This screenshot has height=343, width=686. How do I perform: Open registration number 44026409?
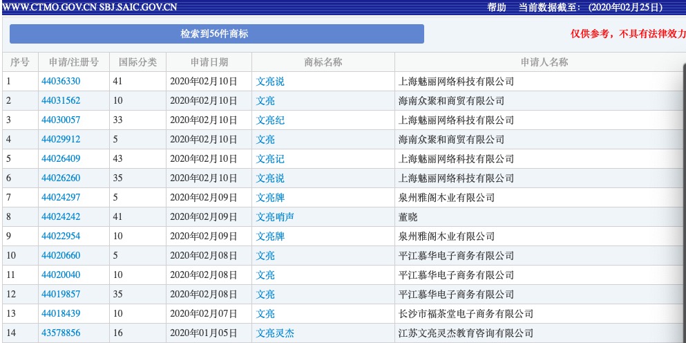[x=61, y=158]
